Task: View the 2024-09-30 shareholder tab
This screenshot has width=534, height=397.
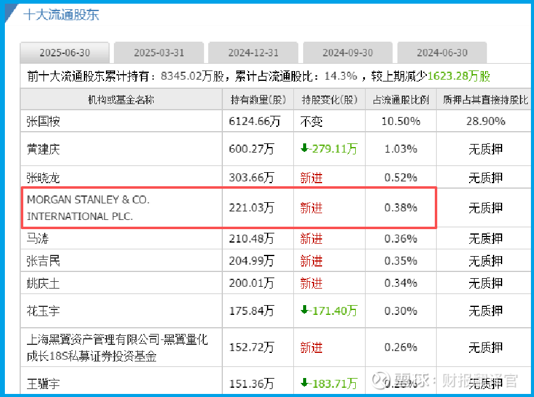Action: [348, 53]
